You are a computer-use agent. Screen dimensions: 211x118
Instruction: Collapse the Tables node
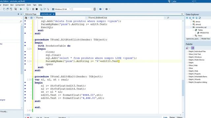point(193,30)
